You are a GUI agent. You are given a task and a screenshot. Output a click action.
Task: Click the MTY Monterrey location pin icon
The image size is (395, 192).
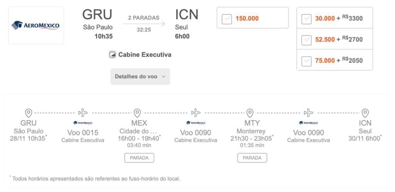(x=250, y=113)
